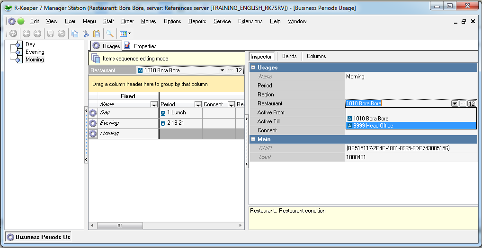Click the horizontal scrollbar thumb under the grid

coord(120,226)
